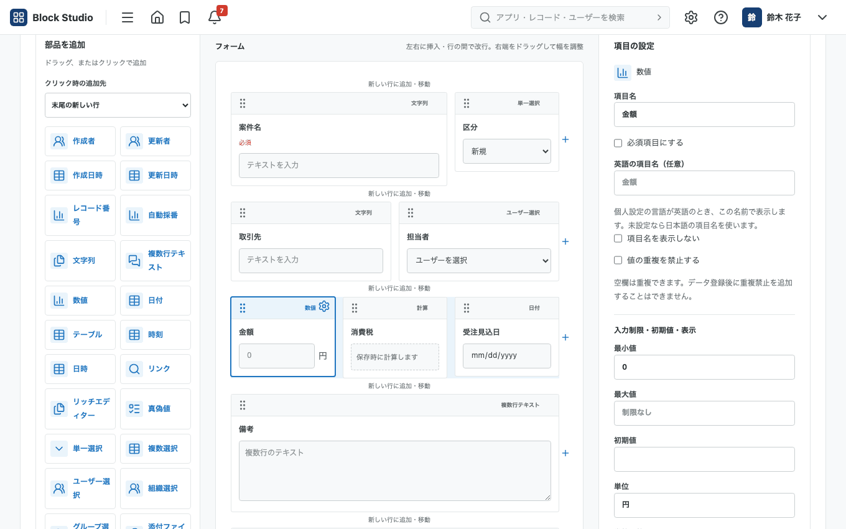Open the settings gear in header
Image resolution: width=846 pixels, height=529 pixels.
click(691, 17)
